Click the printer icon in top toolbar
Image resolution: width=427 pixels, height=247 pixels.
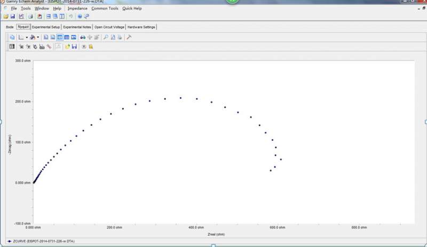30,17
